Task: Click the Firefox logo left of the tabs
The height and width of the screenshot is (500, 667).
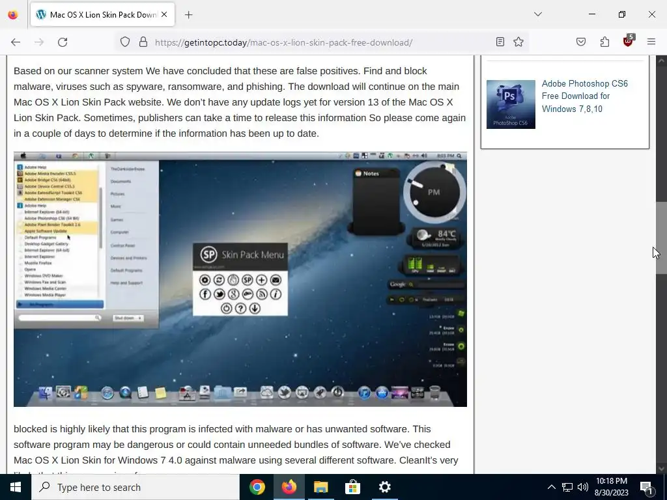Action: click(13, 14)
